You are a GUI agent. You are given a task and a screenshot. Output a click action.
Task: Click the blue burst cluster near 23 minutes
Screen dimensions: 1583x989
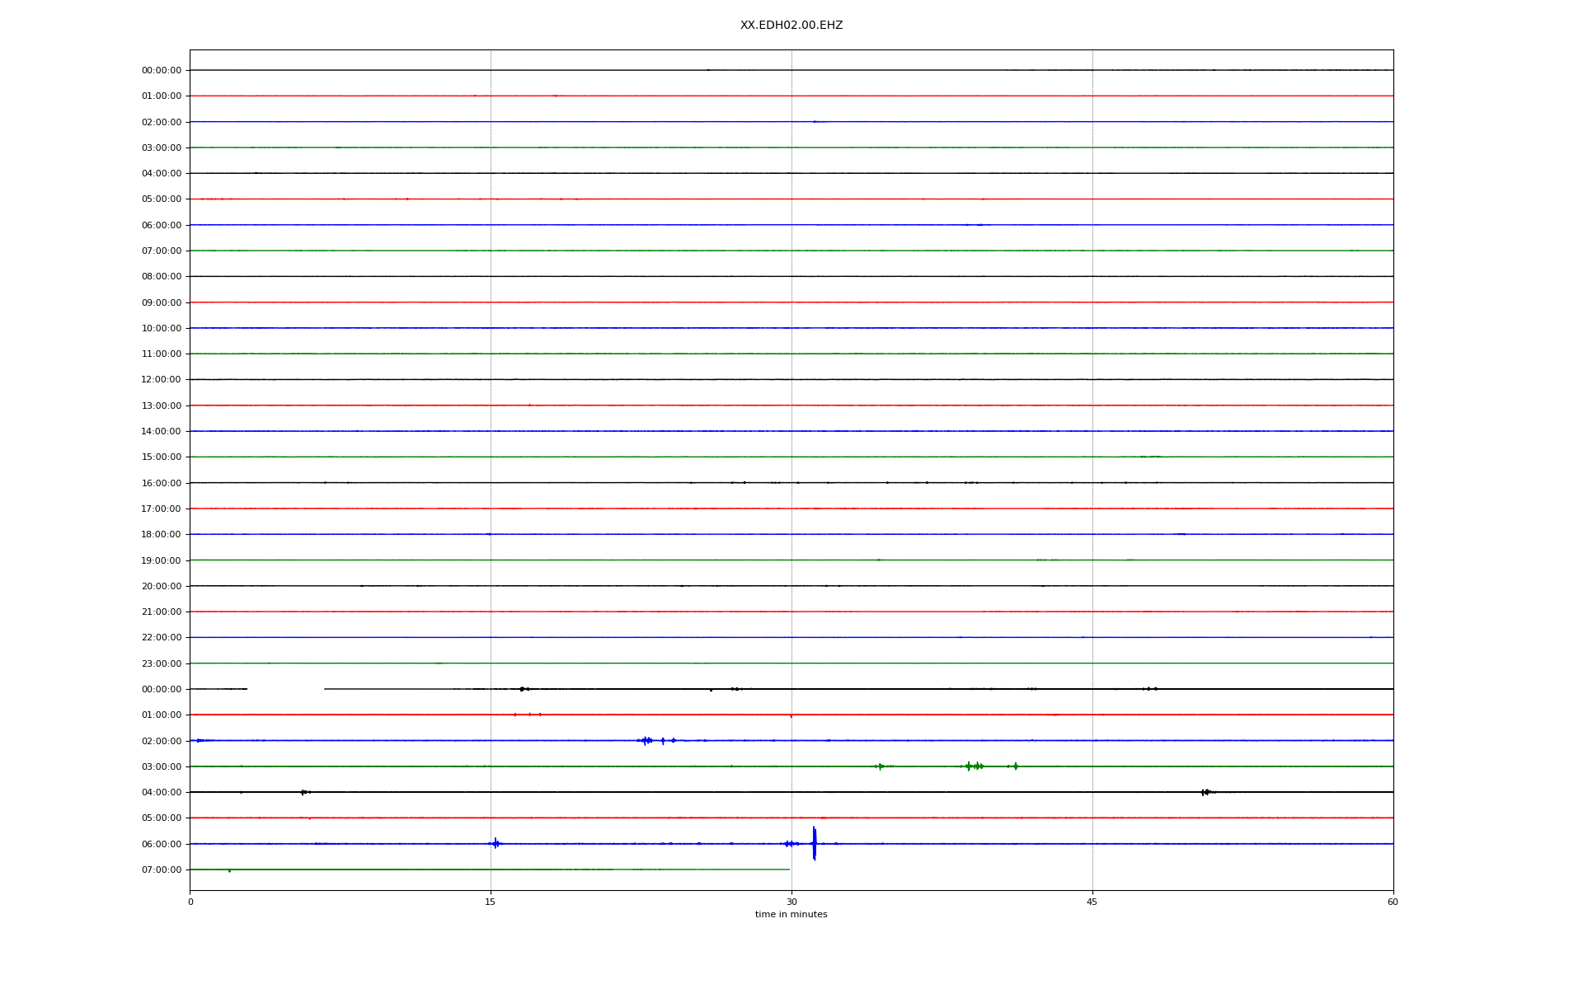(x=647, y=740)
